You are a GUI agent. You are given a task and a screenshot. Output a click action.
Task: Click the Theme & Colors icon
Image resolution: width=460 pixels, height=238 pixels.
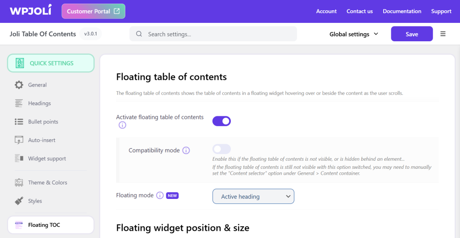coord(19,183)
